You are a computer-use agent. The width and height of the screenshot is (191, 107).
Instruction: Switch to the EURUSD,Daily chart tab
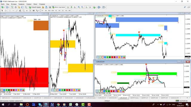click(91, 98)
